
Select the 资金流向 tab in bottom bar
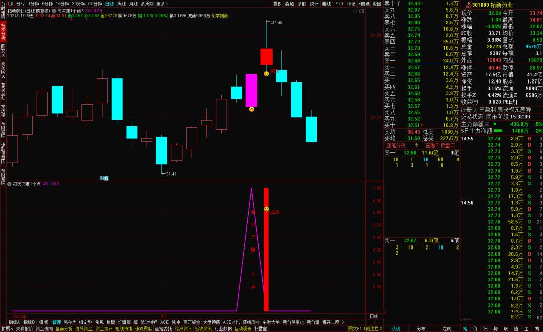[x=44, y=328]
